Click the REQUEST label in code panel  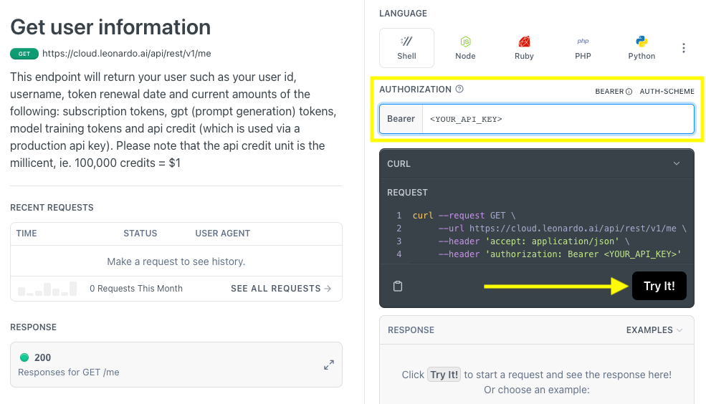[x=408, y=193]
